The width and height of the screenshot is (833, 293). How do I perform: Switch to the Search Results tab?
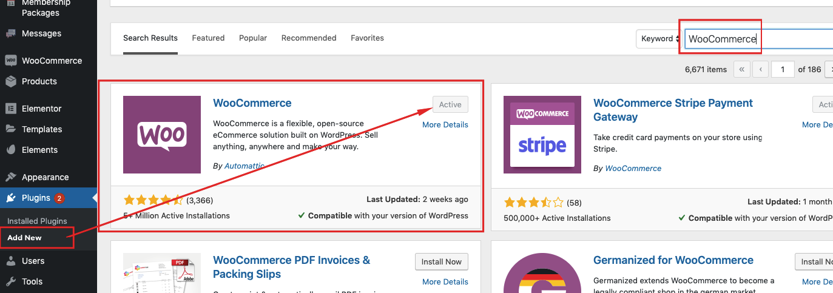(x=150, y=38)
